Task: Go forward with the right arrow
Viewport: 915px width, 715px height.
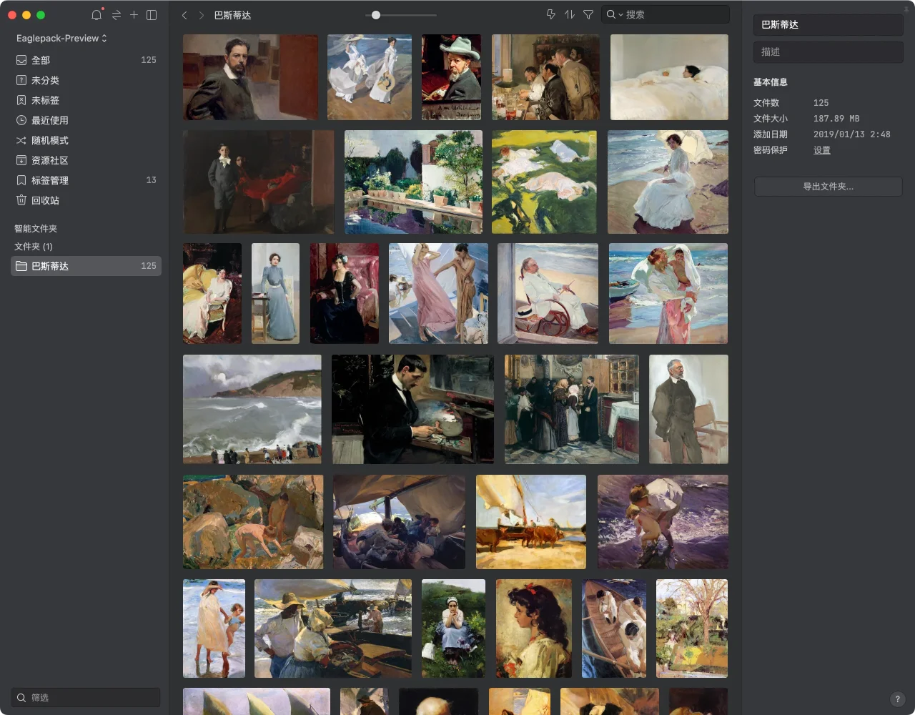Action: pyautogui.click(x=202, y=15)
